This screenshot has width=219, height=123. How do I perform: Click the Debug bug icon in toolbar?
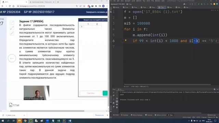pos(202,4)
